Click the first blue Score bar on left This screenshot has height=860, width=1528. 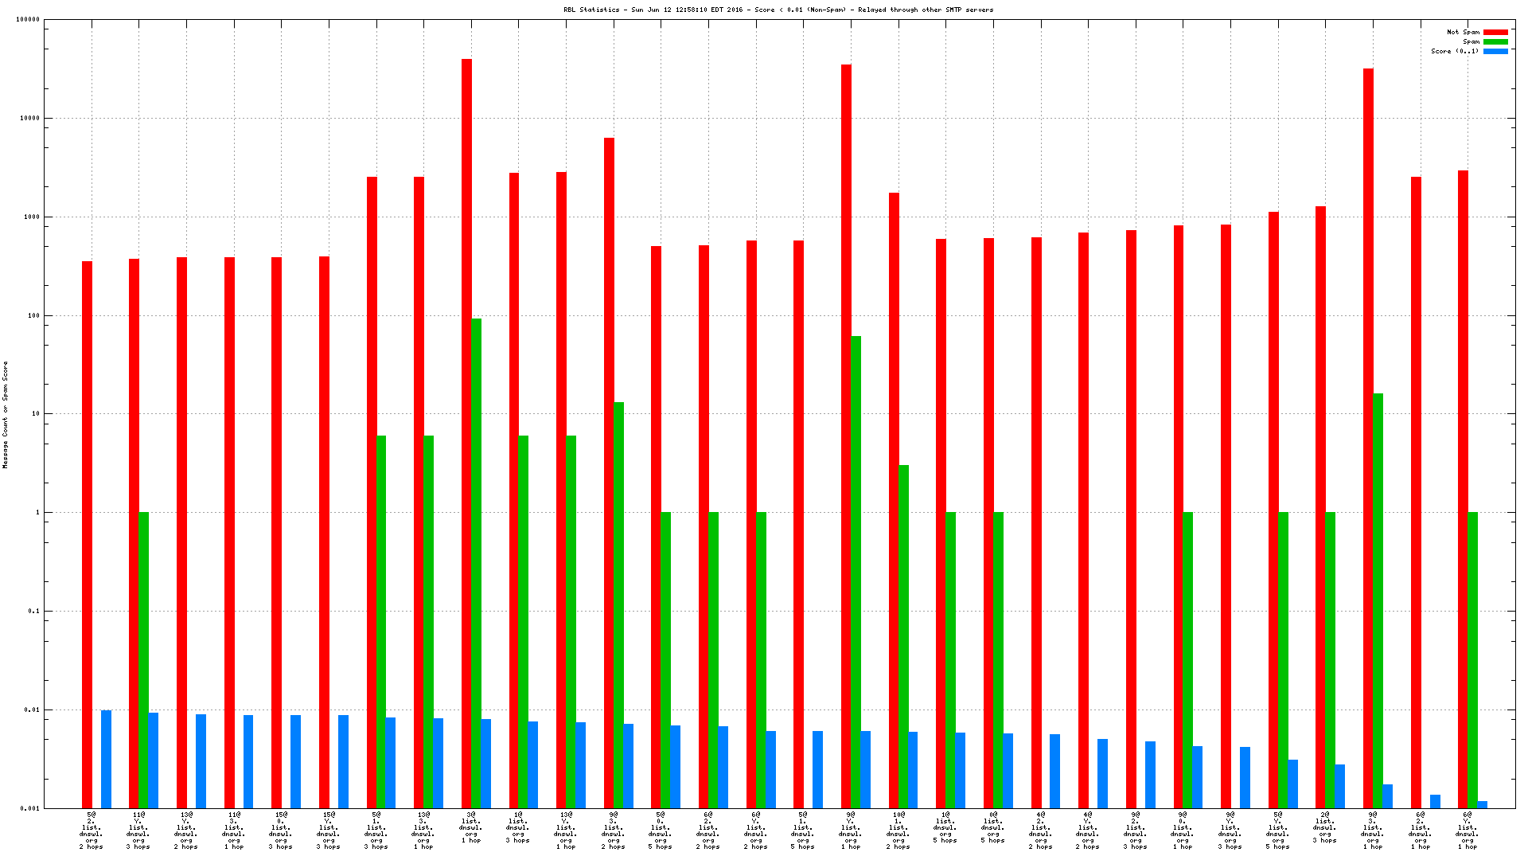(x=106, y=758)
